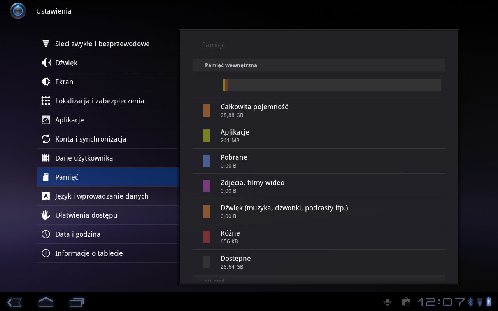
Task: Click the blue Pobrane color swatch
Action: 207,161
